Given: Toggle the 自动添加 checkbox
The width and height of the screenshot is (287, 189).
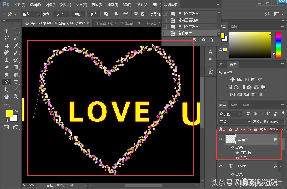Looking at the screenshot, I should 143,14.
